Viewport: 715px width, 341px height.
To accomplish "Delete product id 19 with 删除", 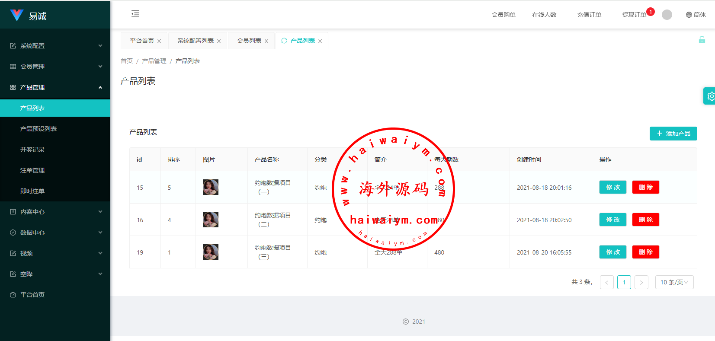I will click(645, 252).
